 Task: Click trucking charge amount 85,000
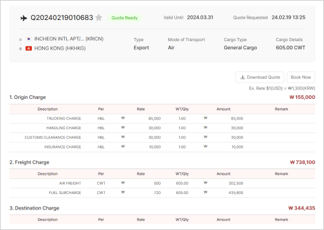pos(237,119)
